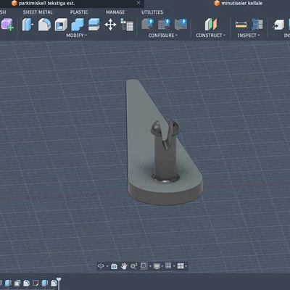This screenshot has height=290, width=290.
Task: Select the Pan hand tool
Action: 124,266
